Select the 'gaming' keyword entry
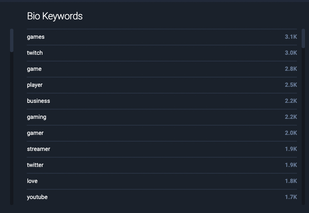 [162, 117]
